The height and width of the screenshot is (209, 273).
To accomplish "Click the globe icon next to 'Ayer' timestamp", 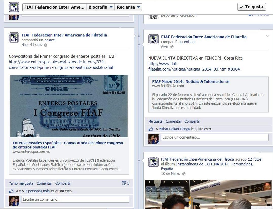I will pyautogui.click(x=172, y=47).
